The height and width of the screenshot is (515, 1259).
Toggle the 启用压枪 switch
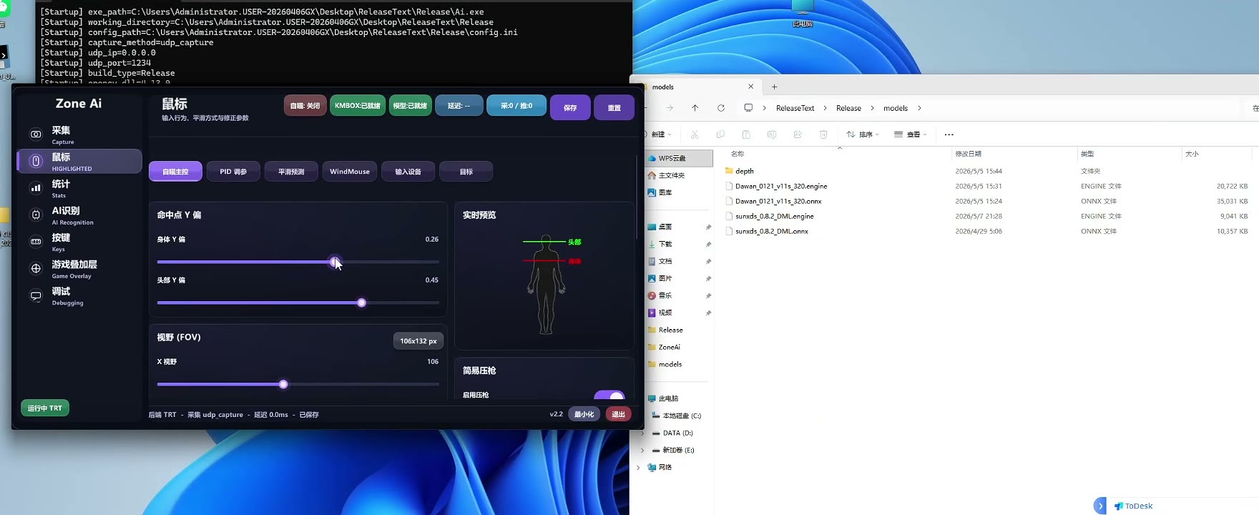pos(609,396)
